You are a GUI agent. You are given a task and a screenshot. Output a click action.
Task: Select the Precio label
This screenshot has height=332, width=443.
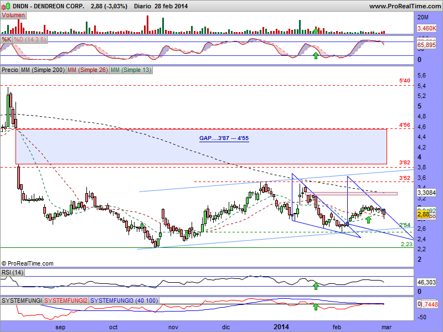pos(10,70)
